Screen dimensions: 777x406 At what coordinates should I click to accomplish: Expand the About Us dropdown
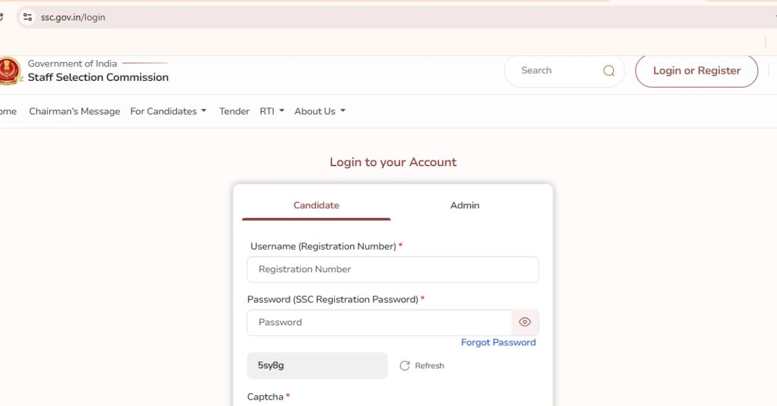(x=320, y=111)
